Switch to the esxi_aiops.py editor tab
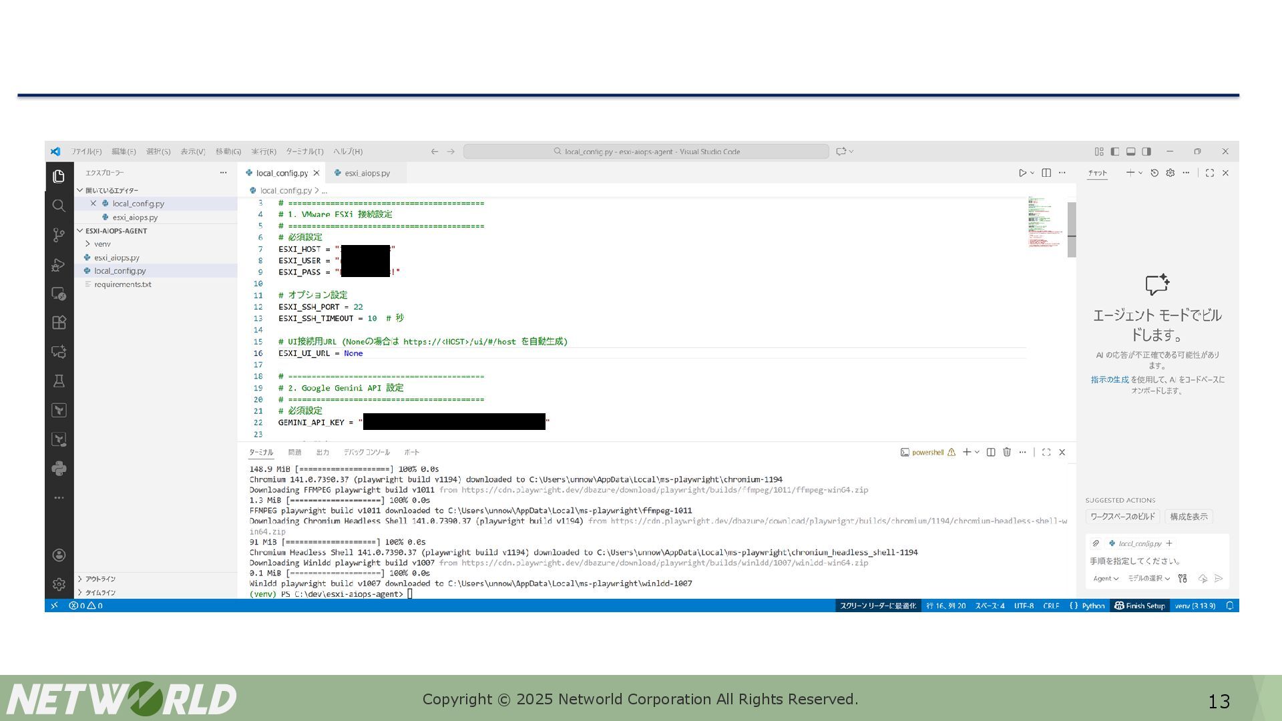The height and width of the screenshot is (721, 1282). tap(367, 173)
